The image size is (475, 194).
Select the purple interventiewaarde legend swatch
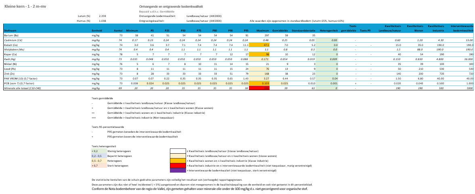click(178, 171)
